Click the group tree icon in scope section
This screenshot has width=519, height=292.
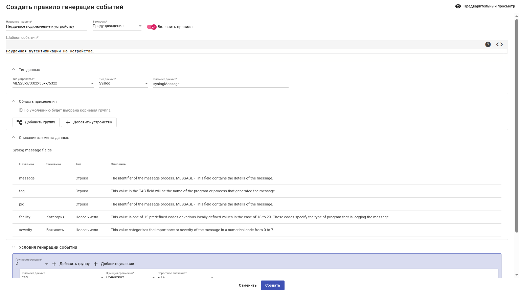click(20, 122)
